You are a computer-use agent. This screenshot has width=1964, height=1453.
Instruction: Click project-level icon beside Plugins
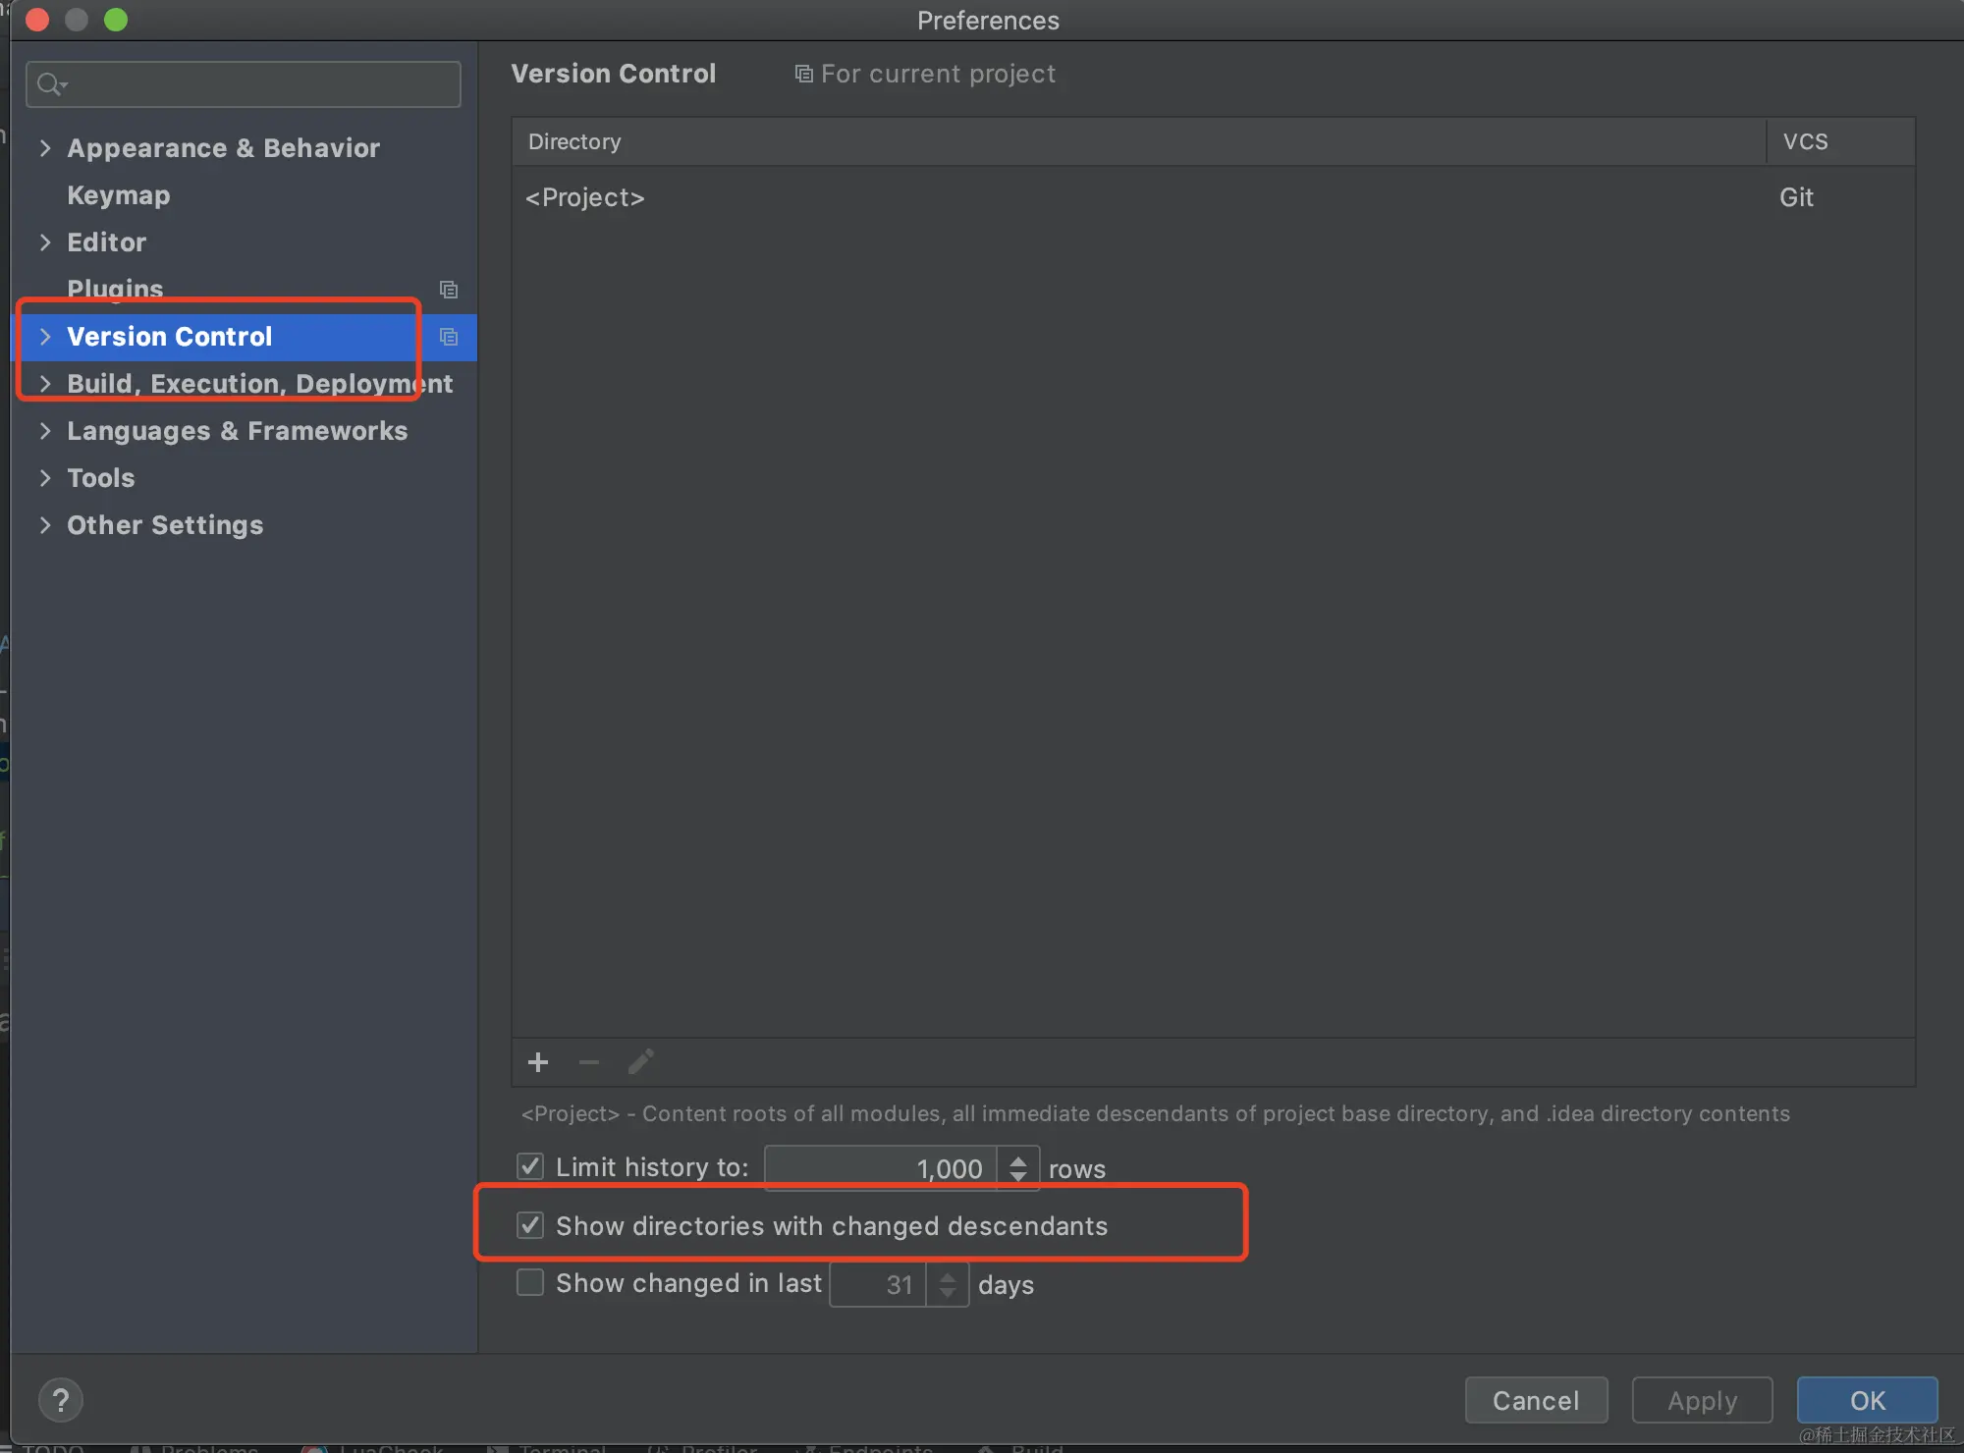point(449,290)
